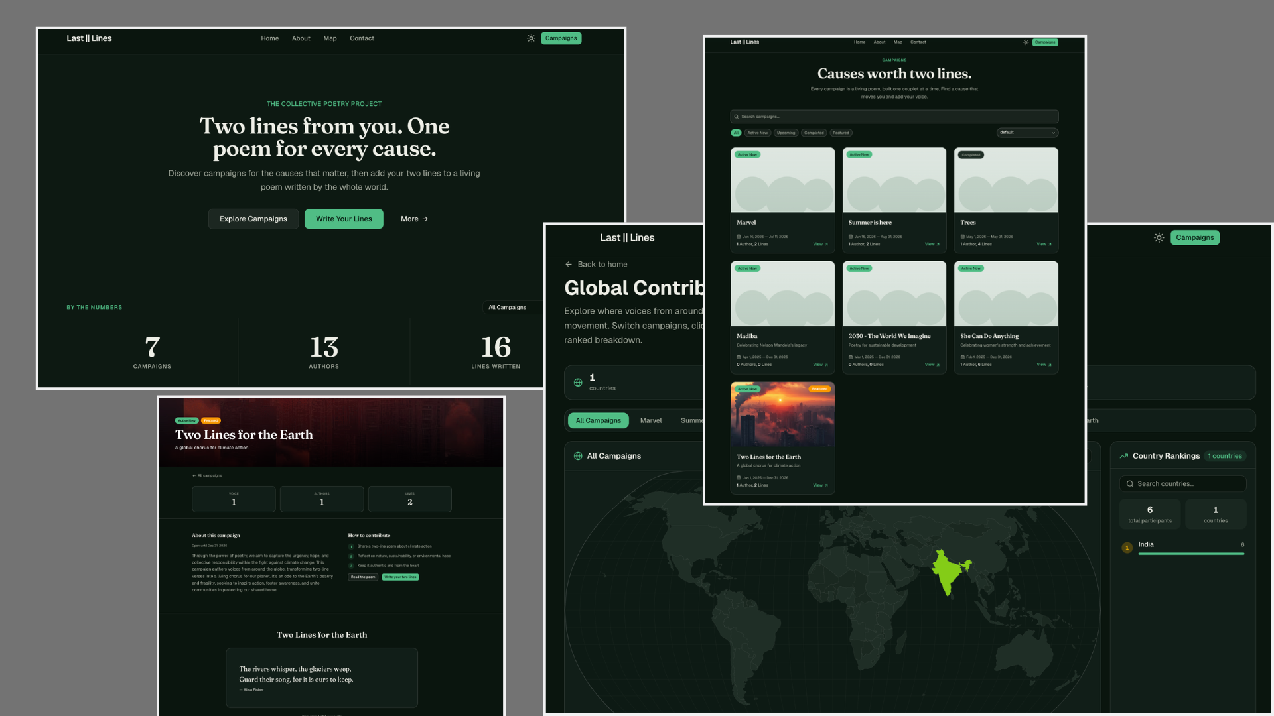Click the globe icon next to countries count
The height and width of the screenshot is (716, 1274).
pos(578,383)
